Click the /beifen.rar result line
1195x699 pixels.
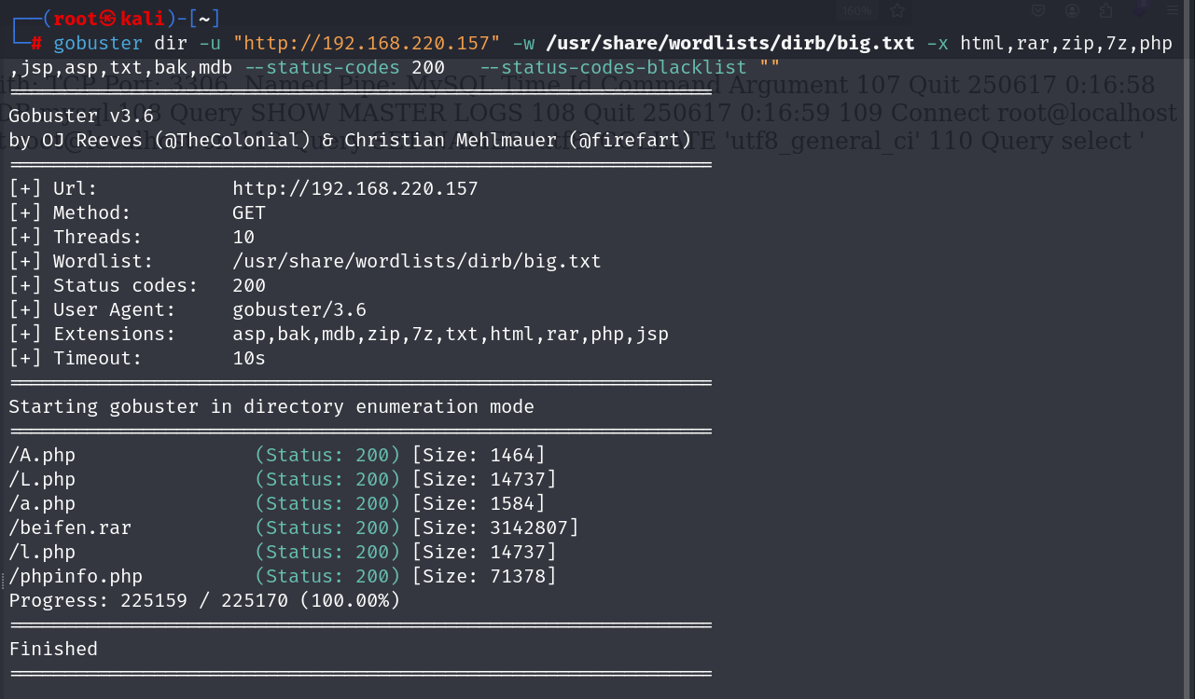[70, 528]
